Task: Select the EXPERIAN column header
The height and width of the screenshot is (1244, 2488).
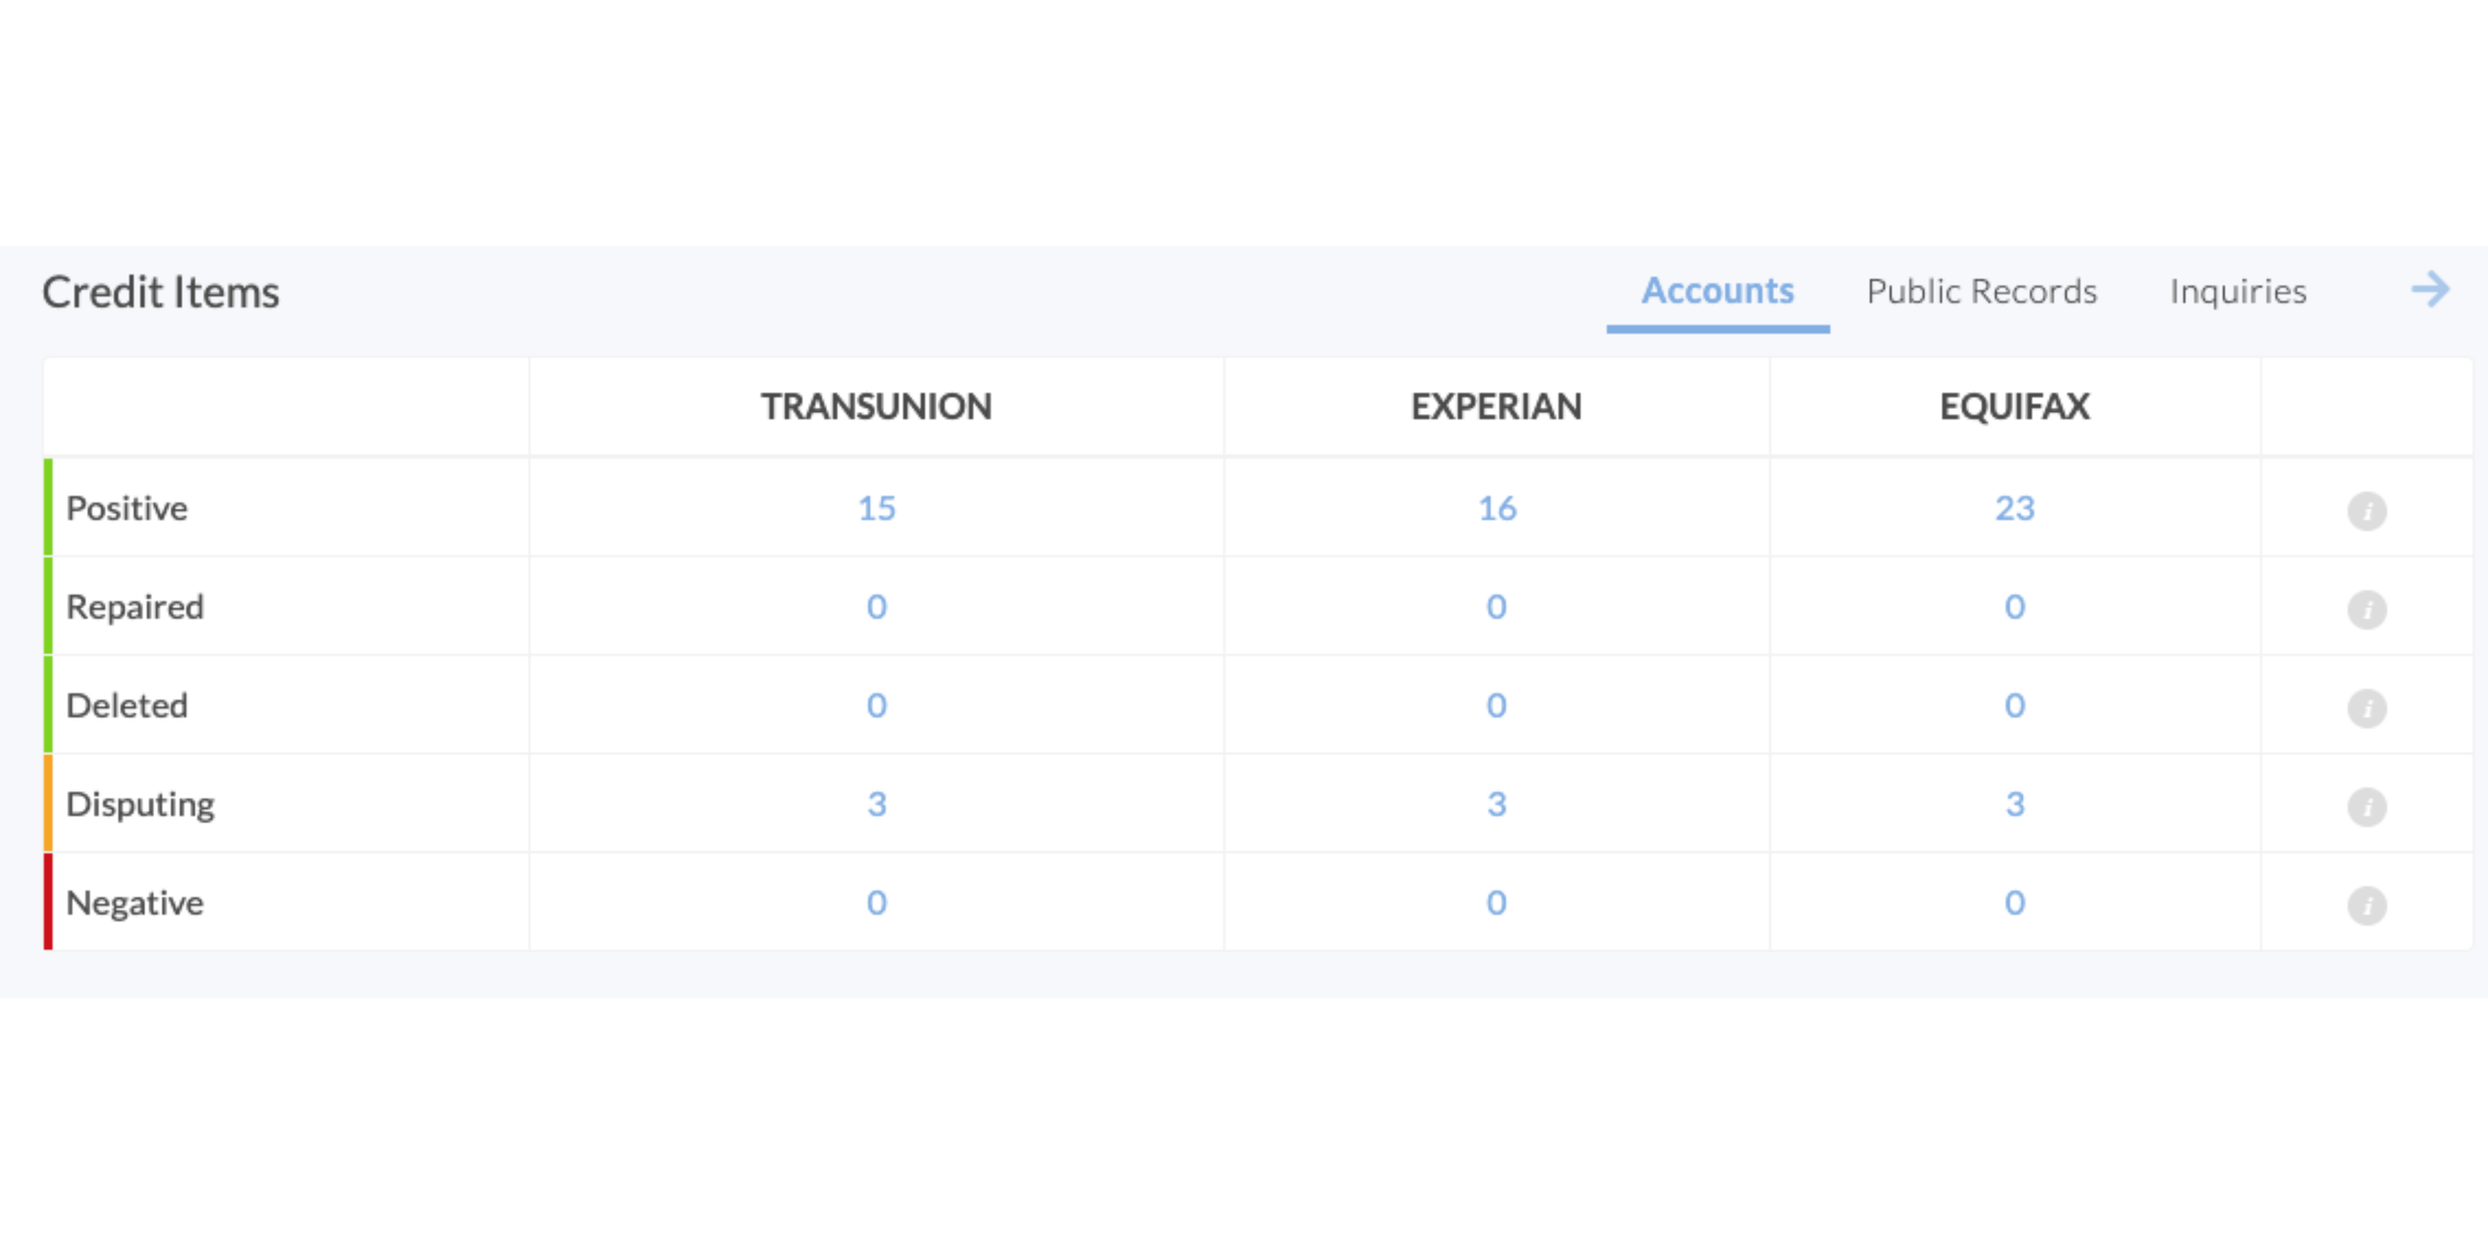Action: pyautogui.click(x=1497, y=406)
